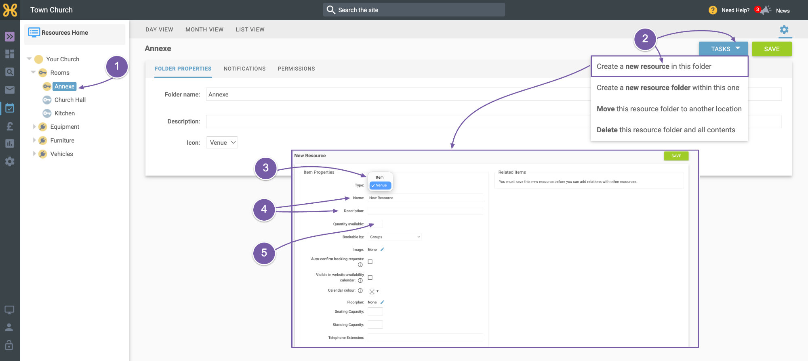Click the magnifier icon in search bar

click(x=331, y=10)
